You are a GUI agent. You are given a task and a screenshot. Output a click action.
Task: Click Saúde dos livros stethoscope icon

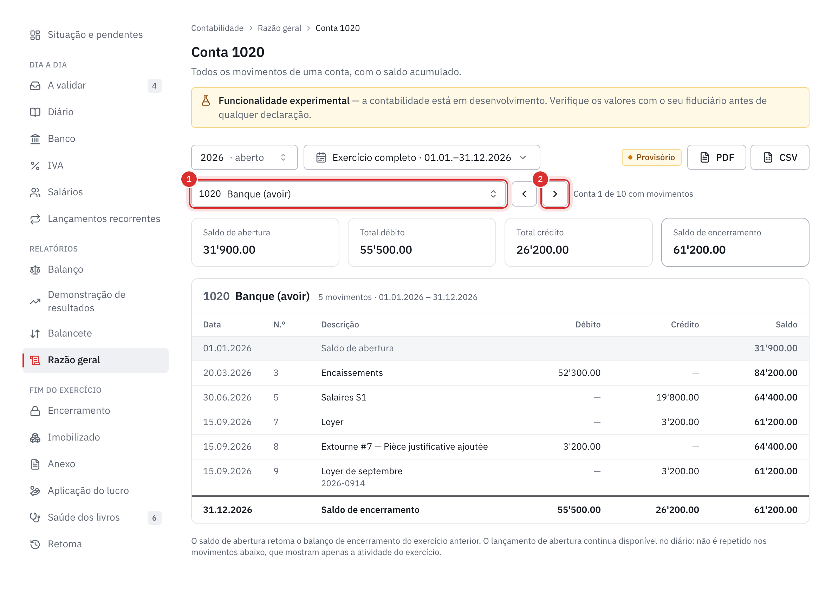[x=35, y=518]
